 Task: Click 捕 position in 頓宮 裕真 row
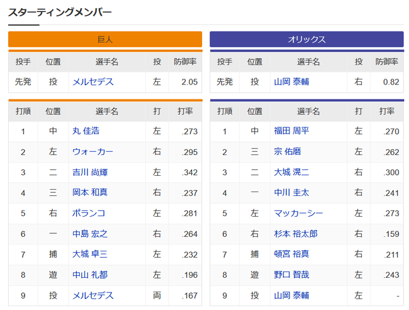[255, 254]
